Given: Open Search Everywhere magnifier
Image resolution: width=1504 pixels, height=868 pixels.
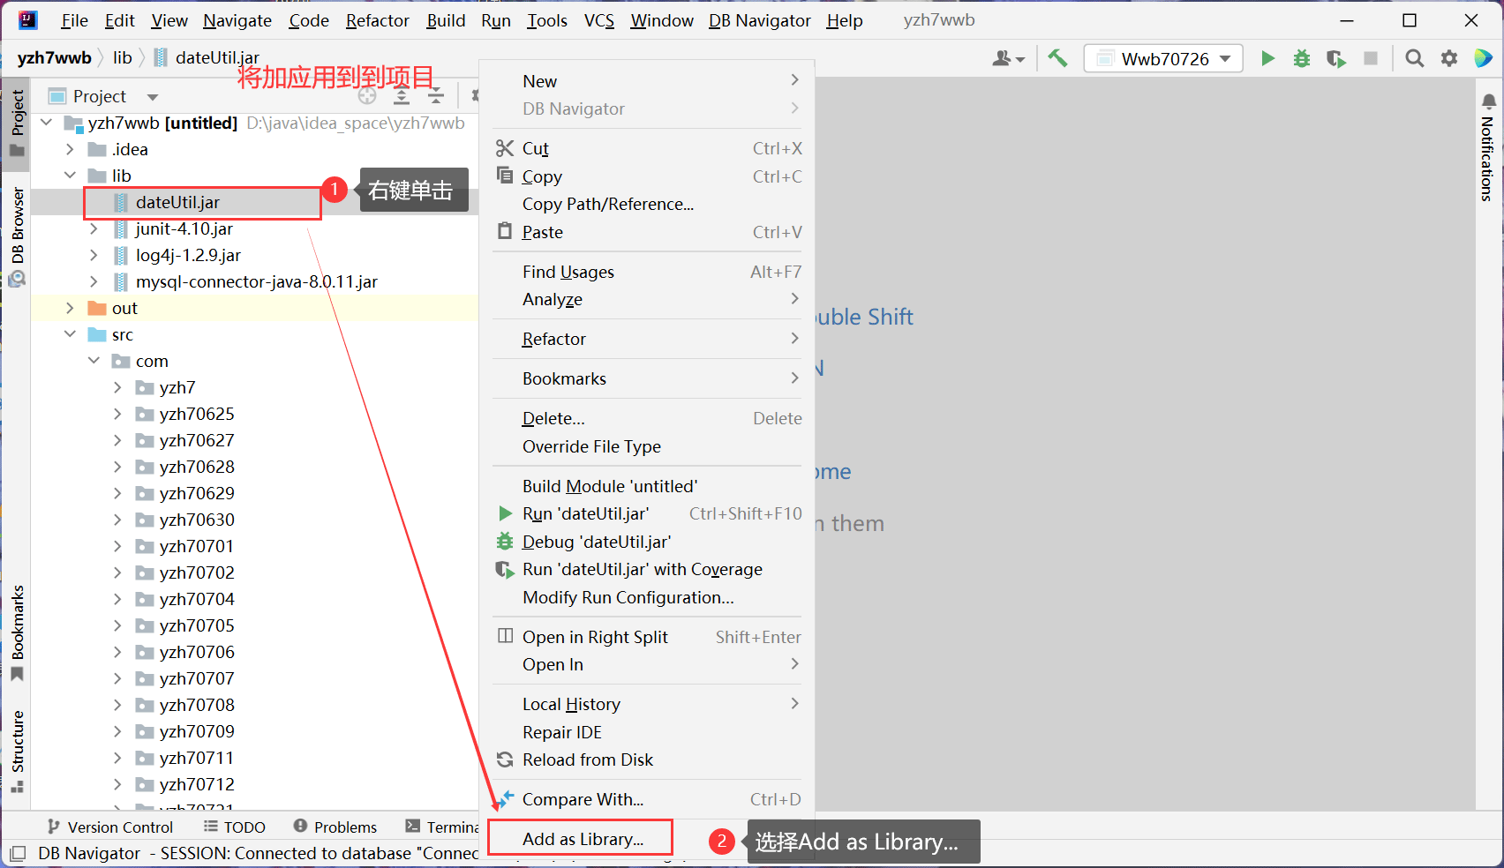Looking at the screenshot, I should pos(1414,58).
